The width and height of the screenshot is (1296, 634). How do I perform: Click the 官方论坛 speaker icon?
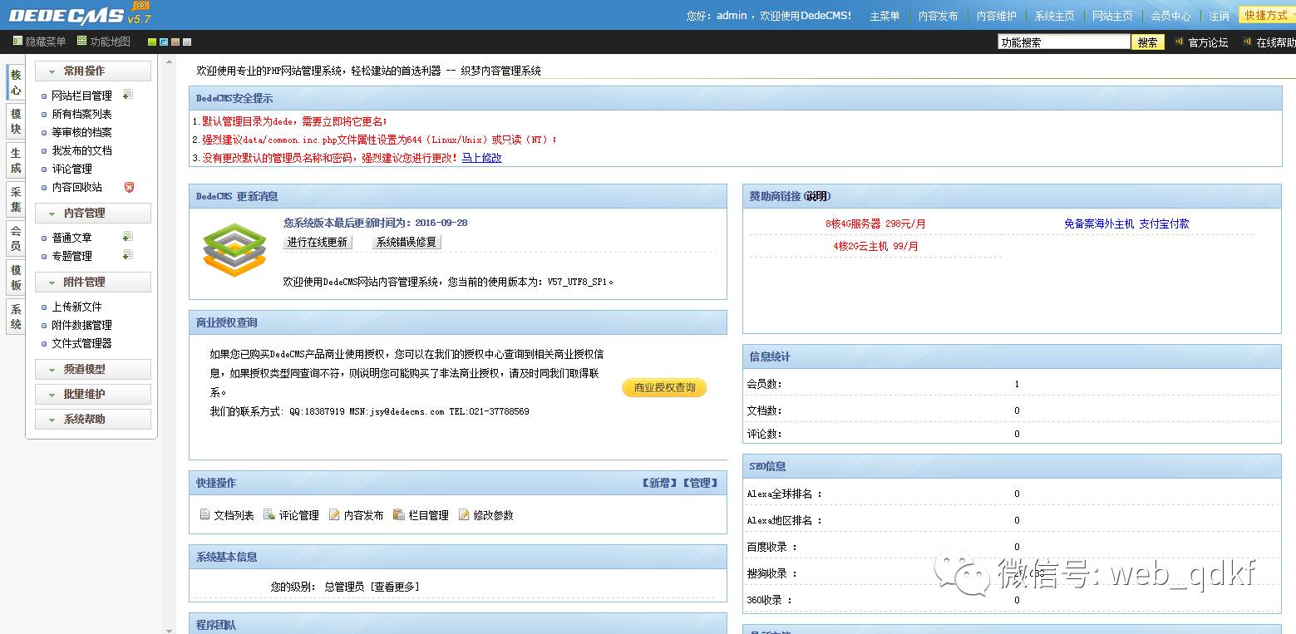(1179, 42)
